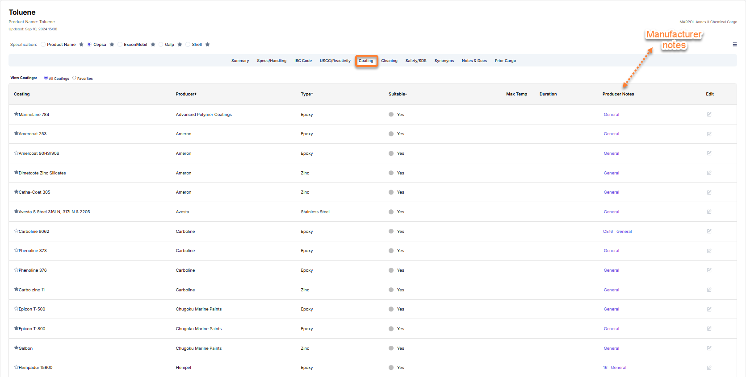Go to the USCG/Reactivity tab
The image size is (746, 377).
pyautogui.click(x=335, y=61)
